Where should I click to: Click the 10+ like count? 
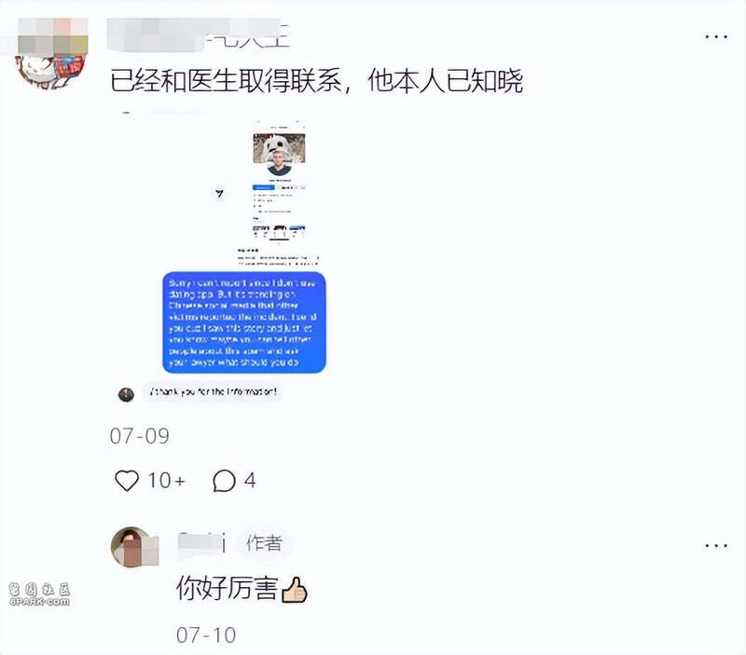[166, 481]
